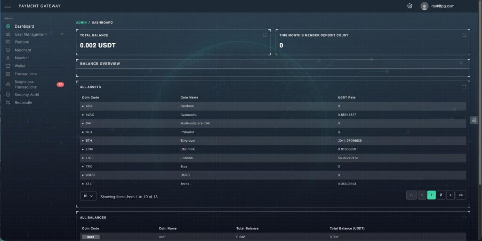
Task: Click the Total Balance (USDT) column header
Action: (x=347, y=228)
